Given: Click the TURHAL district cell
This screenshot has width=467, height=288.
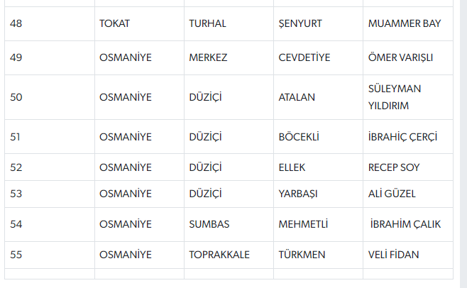Looking at the screenshot, I should coord(229,24).
